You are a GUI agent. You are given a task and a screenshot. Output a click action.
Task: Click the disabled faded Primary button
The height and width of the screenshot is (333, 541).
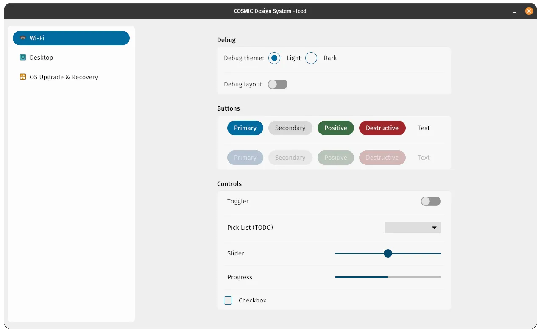pos(245,158)
